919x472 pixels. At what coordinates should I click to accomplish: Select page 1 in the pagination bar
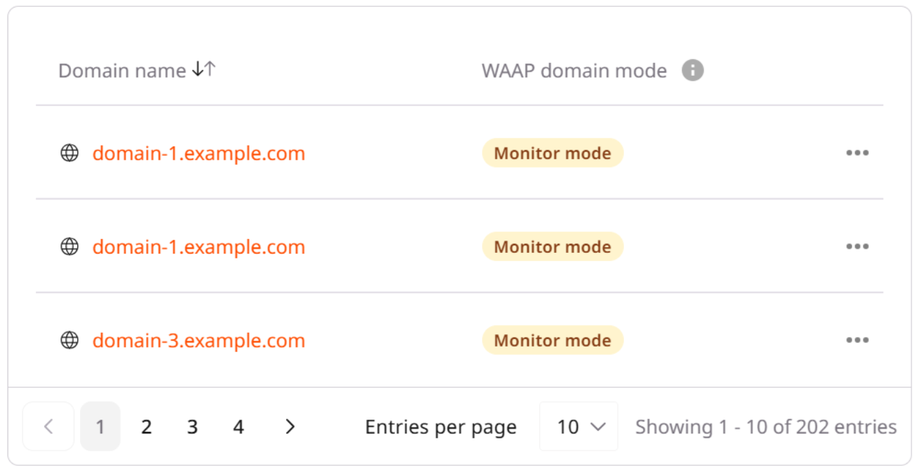coord(100,427)
